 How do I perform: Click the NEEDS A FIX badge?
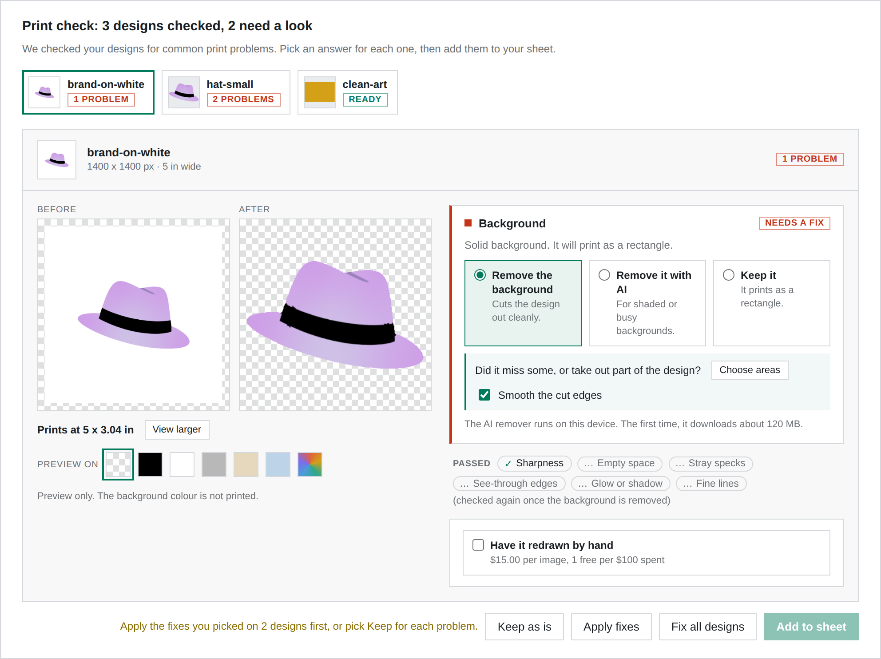point(795,223)
